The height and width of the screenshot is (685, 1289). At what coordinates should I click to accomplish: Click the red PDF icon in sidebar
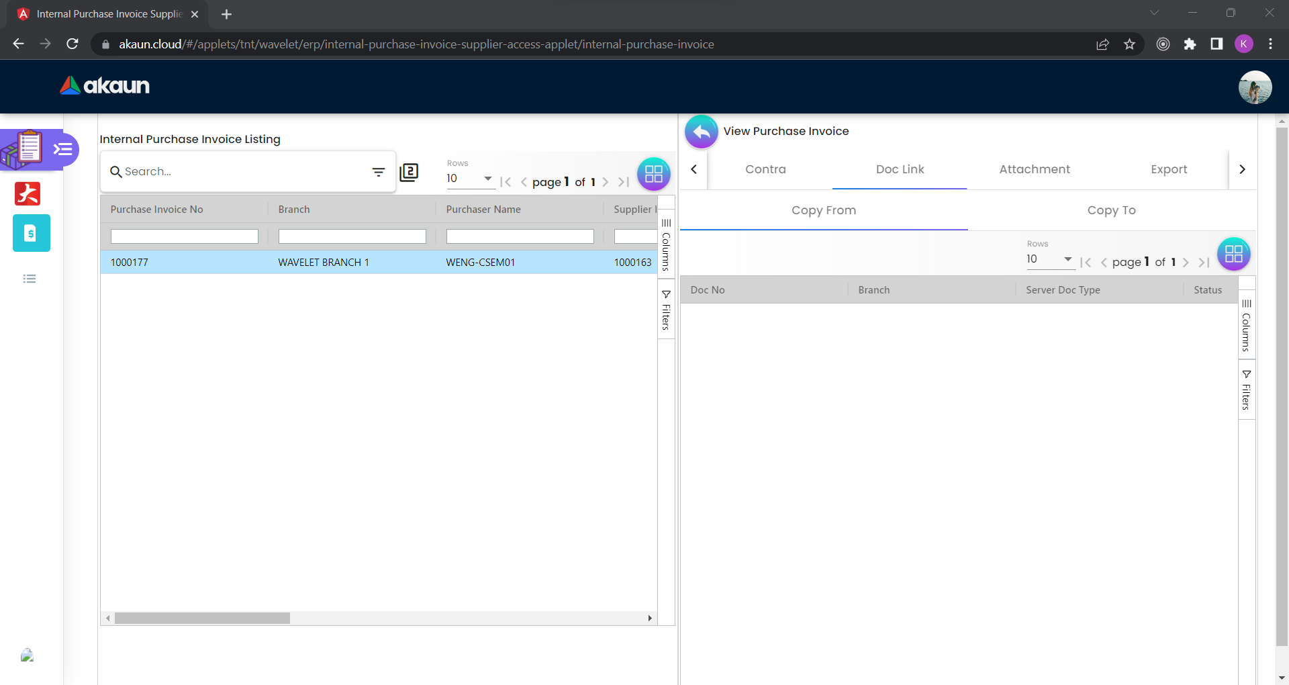28,193
